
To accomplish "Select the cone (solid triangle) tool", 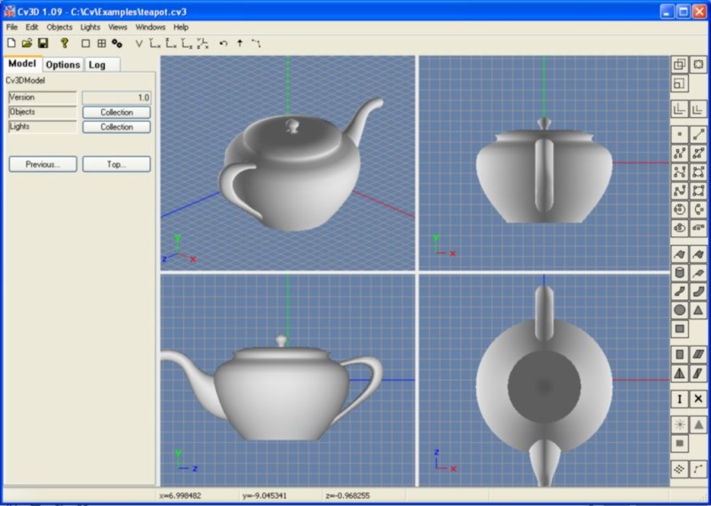I will tap(699, 310).
